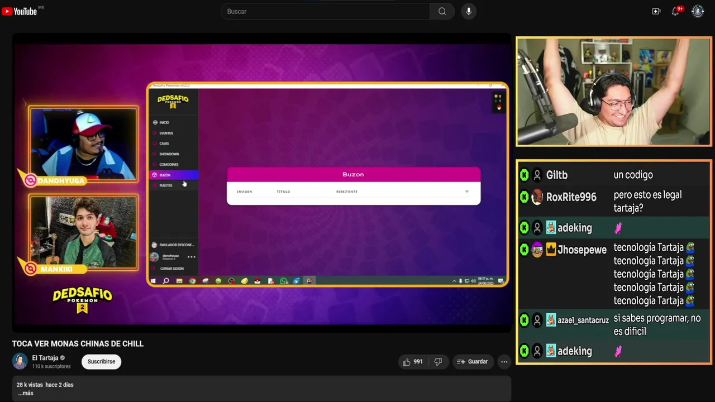Screen dimensions: 715x402
Task: Open Showdown in Dedsafio sidebar
Action: click(169, 154)
